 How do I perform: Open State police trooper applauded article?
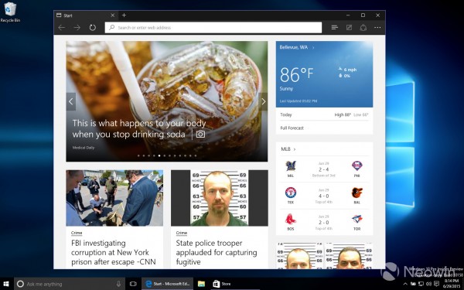click(217, 252)
